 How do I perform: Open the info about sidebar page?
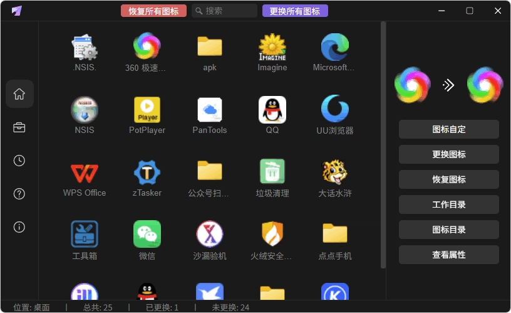coord(19,227)
